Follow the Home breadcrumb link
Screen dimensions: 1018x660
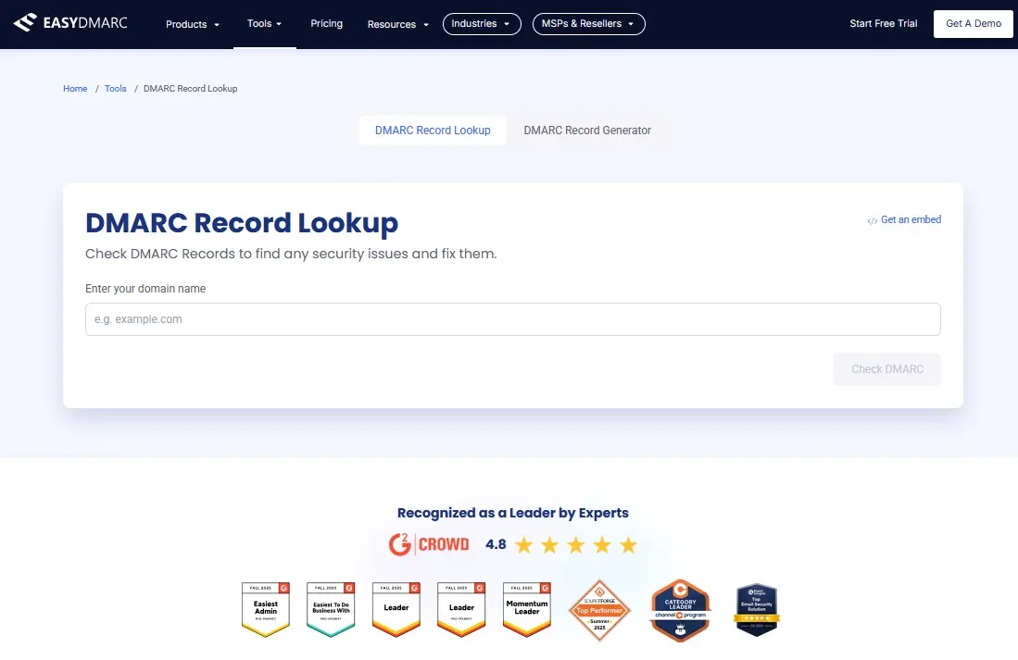click(75, 88)
